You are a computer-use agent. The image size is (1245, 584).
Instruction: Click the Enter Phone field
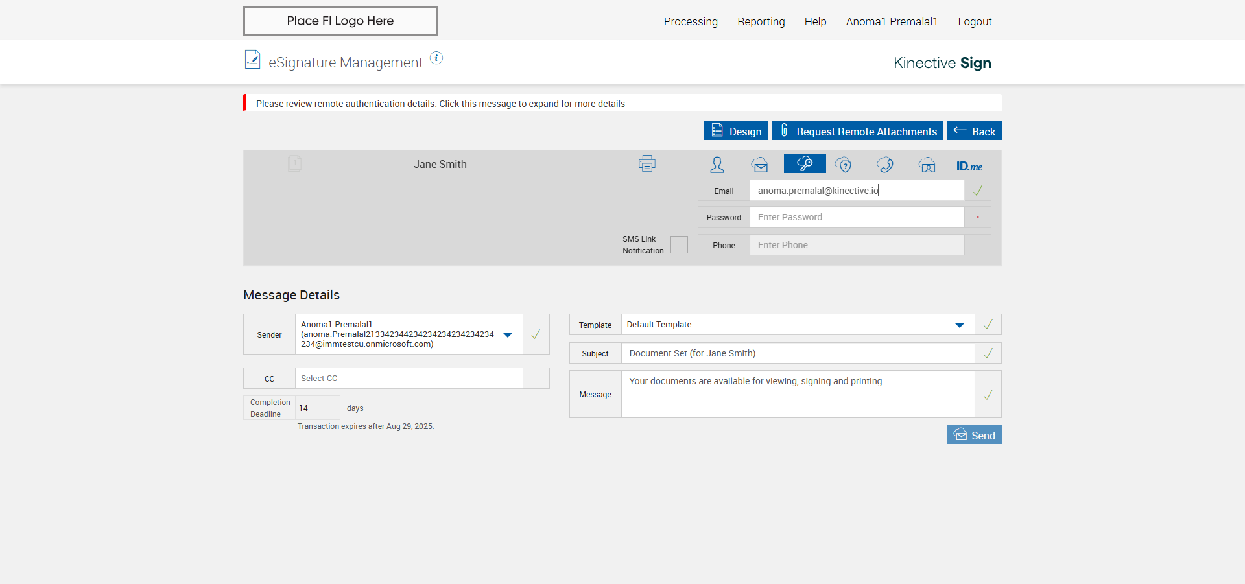857,245
